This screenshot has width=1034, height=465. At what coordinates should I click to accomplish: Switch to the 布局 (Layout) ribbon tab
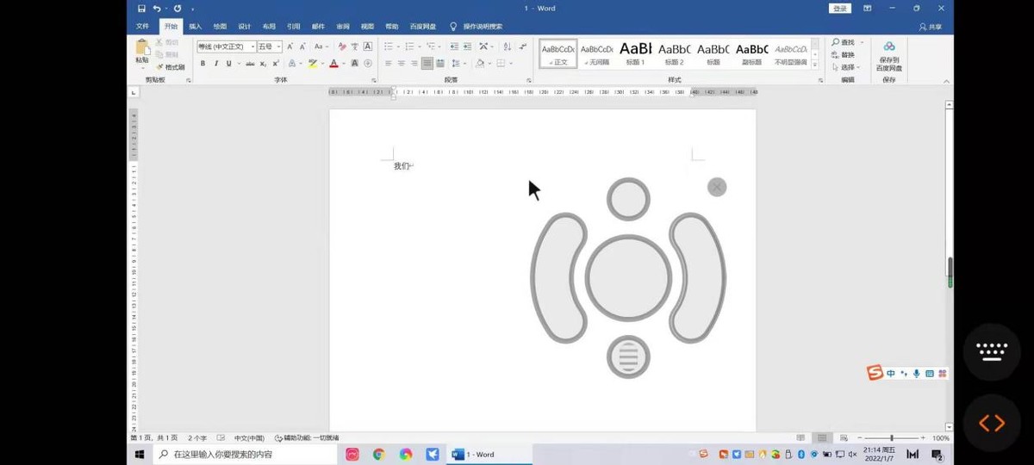tap(270, 27)
